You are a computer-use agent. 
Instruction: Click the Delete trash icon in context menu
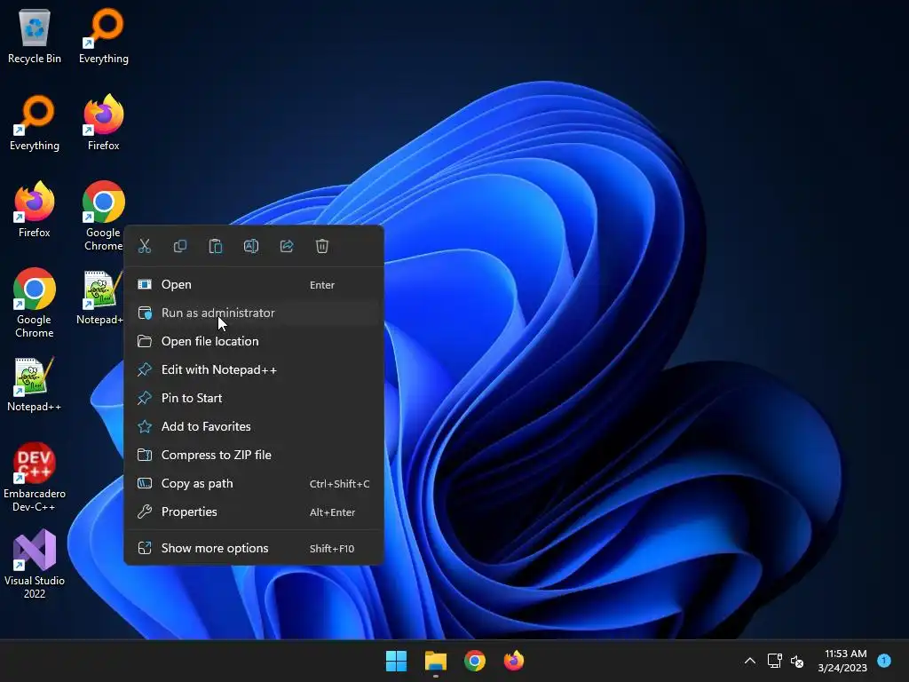click(321, 246)
